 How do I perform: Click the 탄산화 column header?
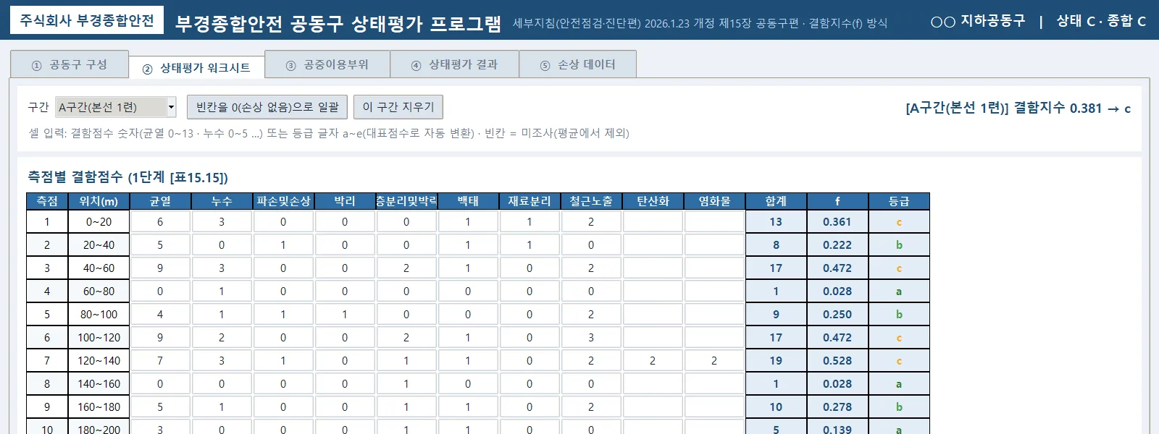(653, 201)
